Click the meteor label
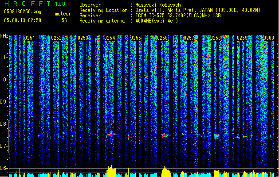 [63, 14]
